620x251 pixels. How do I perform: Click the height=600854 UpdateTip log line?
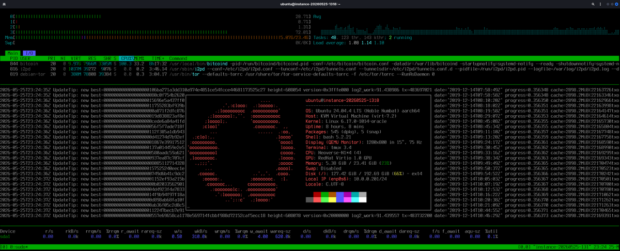click(310, 89)
